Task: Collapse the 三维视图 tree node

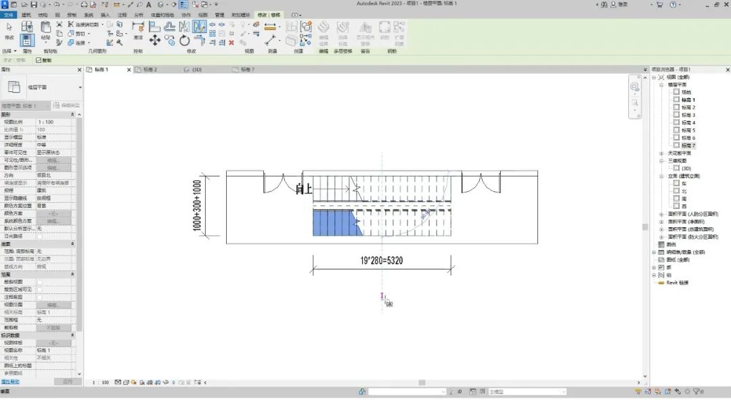Action: pyautogui.click(x=661, y=161)
